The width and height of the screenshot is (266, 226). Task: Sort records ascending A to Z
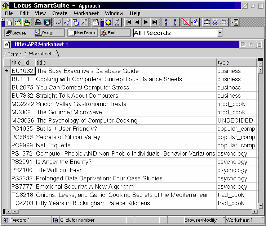coord(166,22)
